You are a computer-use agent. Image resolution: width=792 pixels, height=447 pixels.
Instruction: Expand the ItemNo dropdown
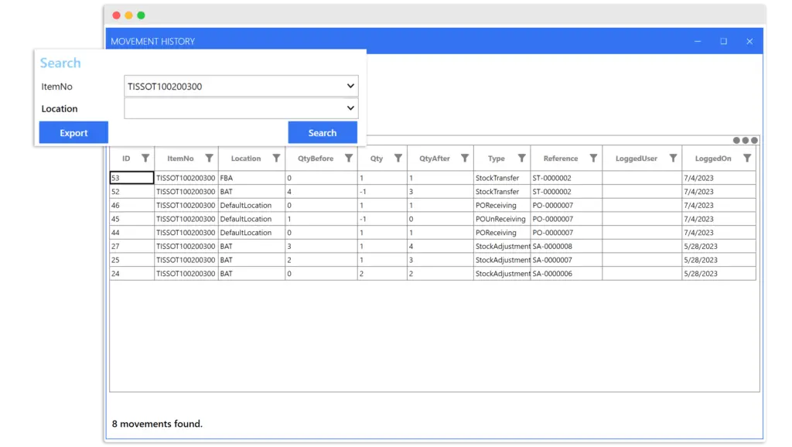pyautogui.click(x=350, y=86)
